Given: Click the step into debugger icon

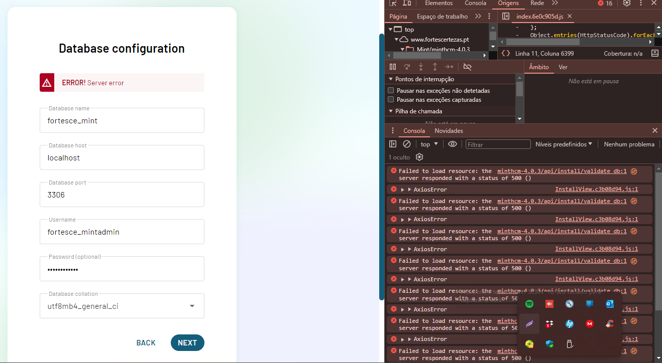Looking at the screenshot, I should pyautogui.click(x=421, y=67).
